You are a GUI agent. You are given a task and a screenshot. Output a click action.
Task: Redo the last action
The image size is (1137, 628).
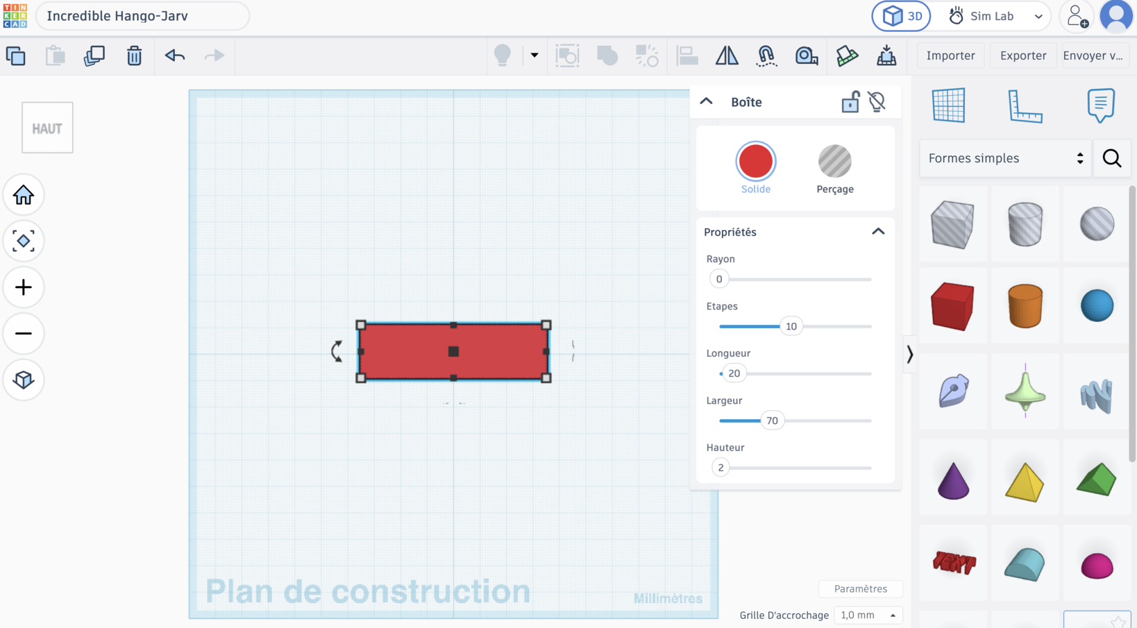tap(214, 56)
